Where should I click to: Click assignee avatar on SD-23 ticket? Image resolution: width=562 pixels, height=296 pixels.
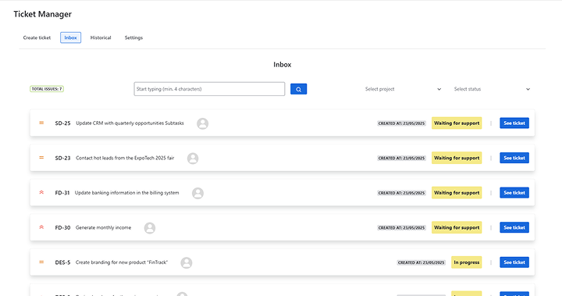(193, 159)
